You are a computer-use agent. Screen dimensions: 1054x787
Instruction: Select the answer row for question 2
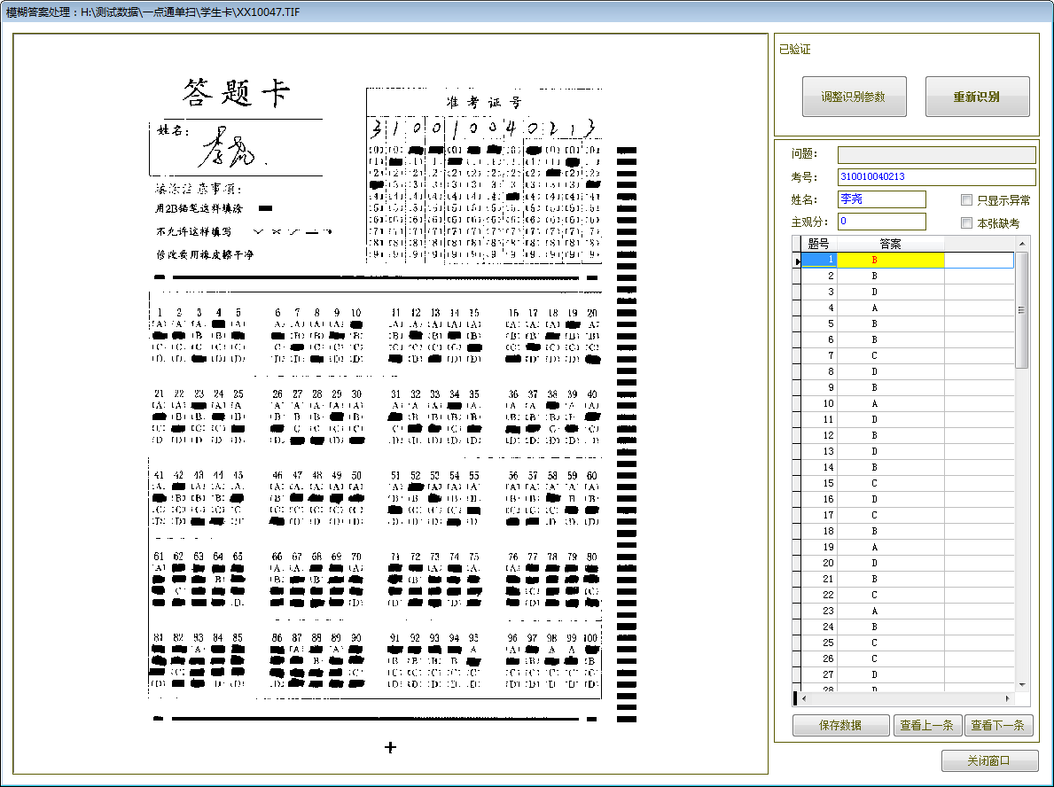[892, 276]
